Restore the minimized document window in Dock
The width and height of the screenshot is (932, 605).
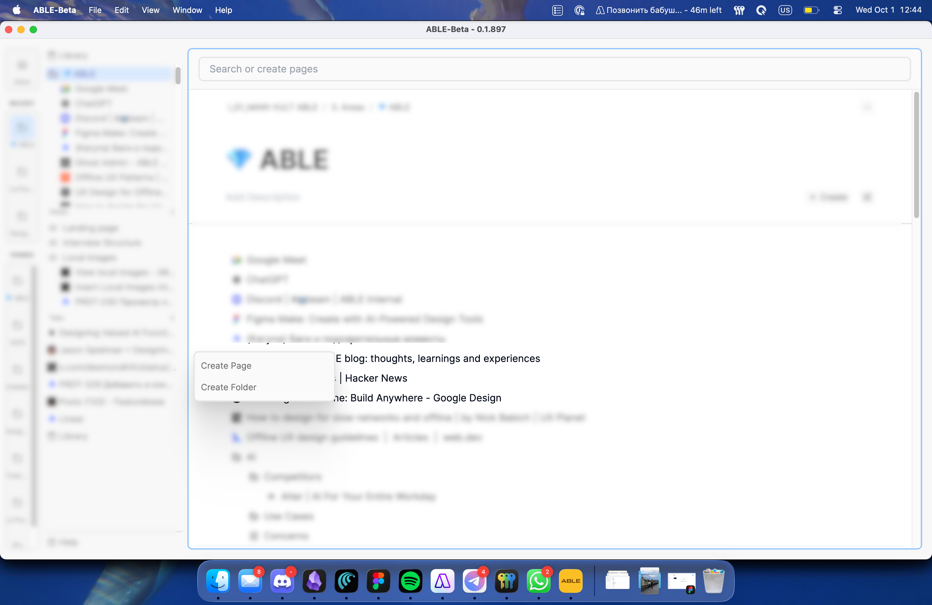tap(617, 580)
